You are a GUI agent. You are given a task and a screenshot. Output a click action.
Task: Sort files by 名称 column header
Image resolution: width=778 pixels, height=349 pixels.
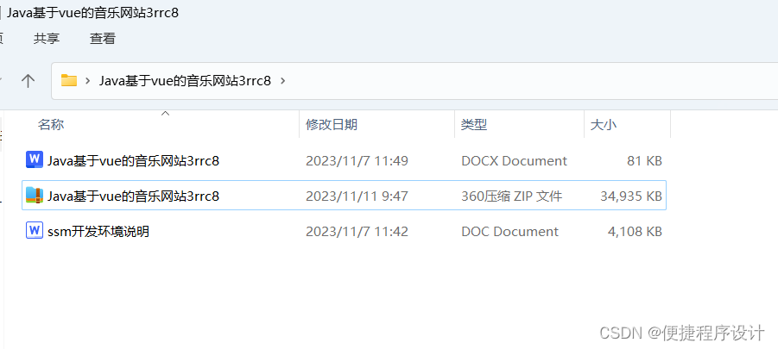pyautogui.click(x=51, y=125)
